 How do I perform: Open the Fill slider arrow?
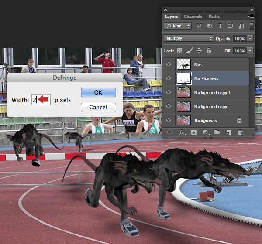pyautogui.click(x=250, y=51)
